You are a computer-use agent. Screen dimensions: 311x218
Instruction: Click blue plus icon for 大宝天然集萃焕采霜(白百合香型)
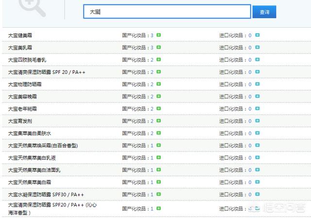257,145
